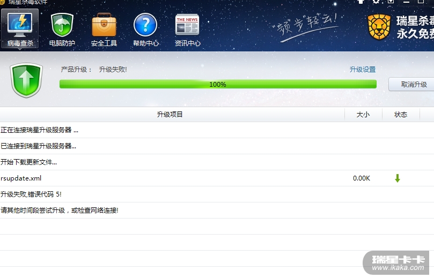This screenshot has width=434, height=278.
Task: Click the 升级项目 column header
Action: pyautogui.click(x=170, y=115)
